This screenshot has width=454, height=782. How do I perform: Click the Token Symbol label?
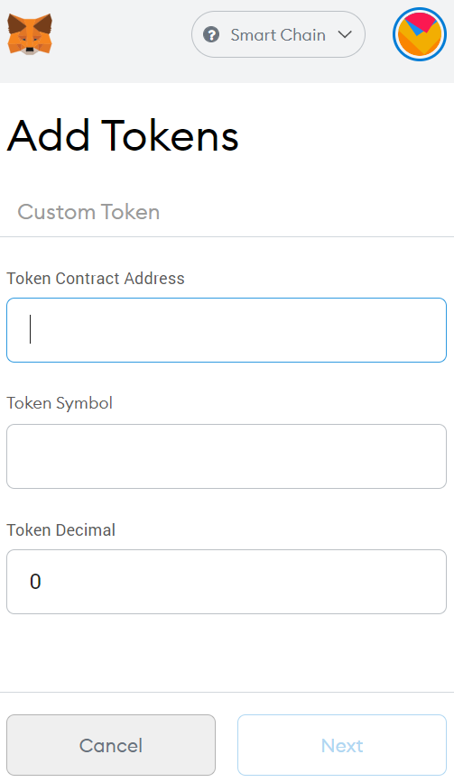click(60, 403)
